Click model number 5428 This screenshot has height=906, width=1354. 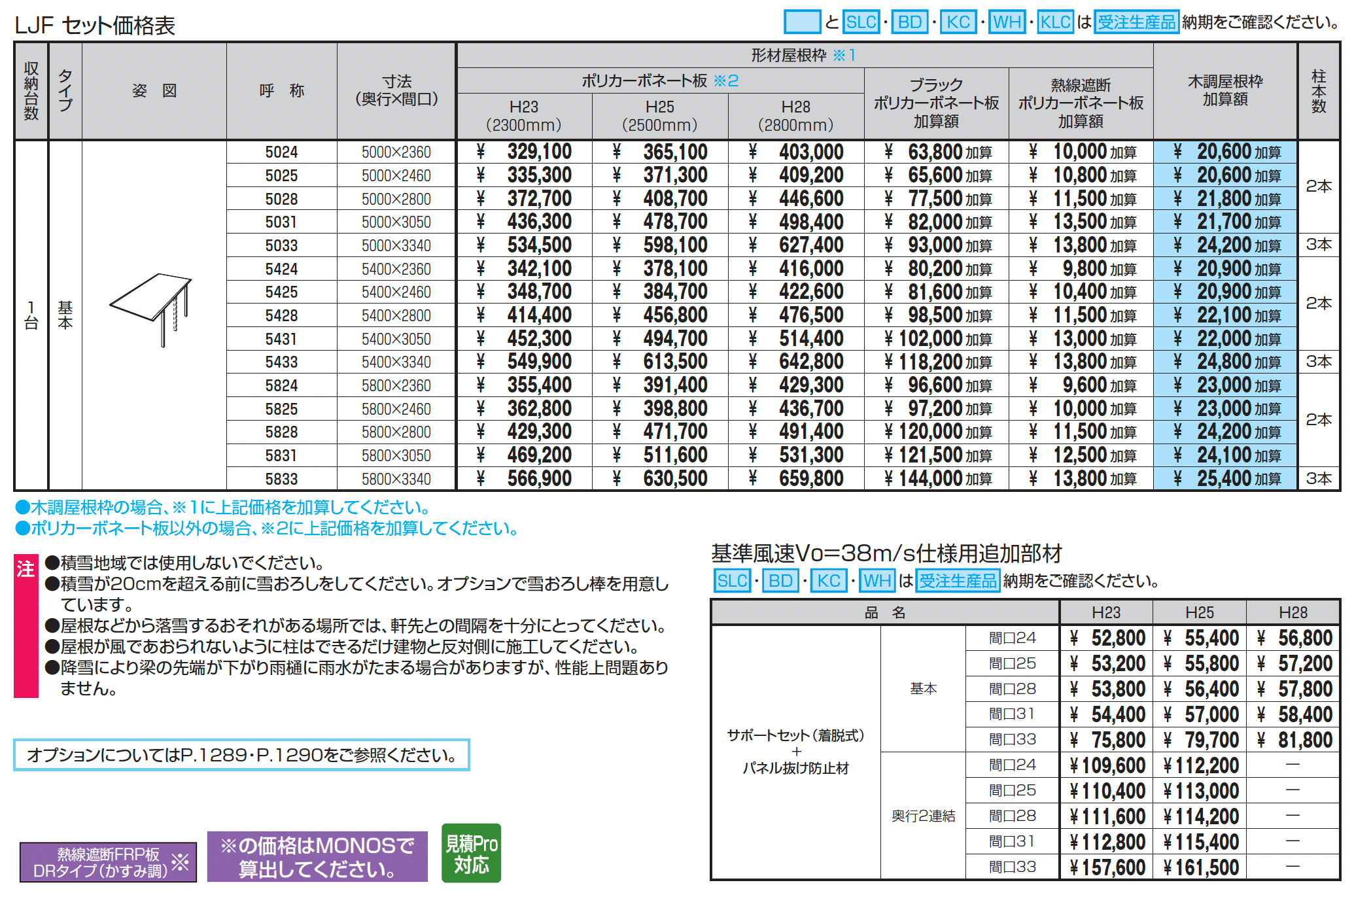click(281, 315)
